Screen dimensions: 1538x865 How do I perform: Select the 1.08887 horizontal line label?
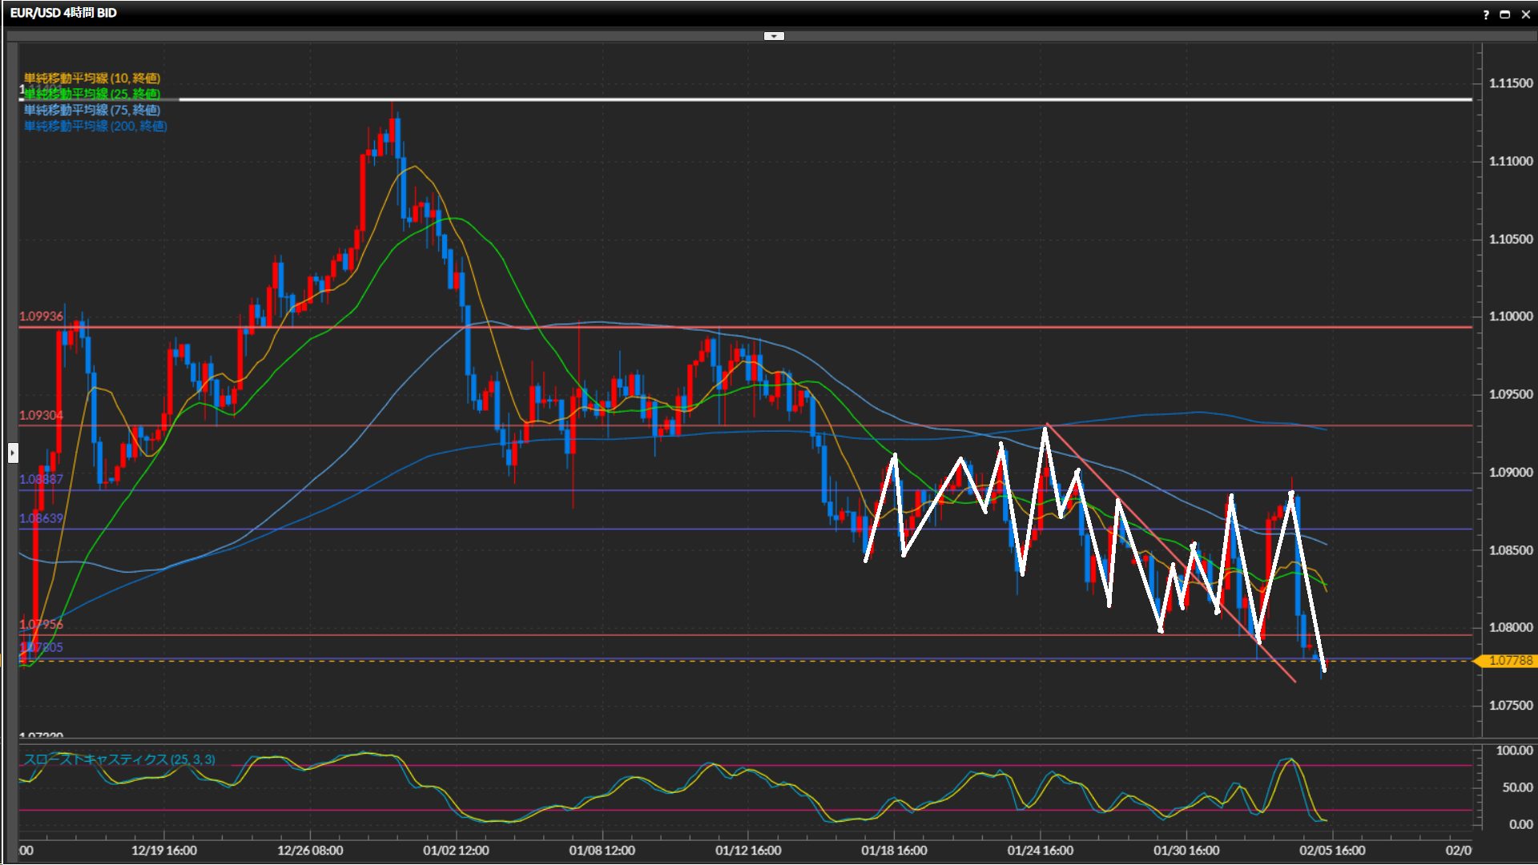41,479
